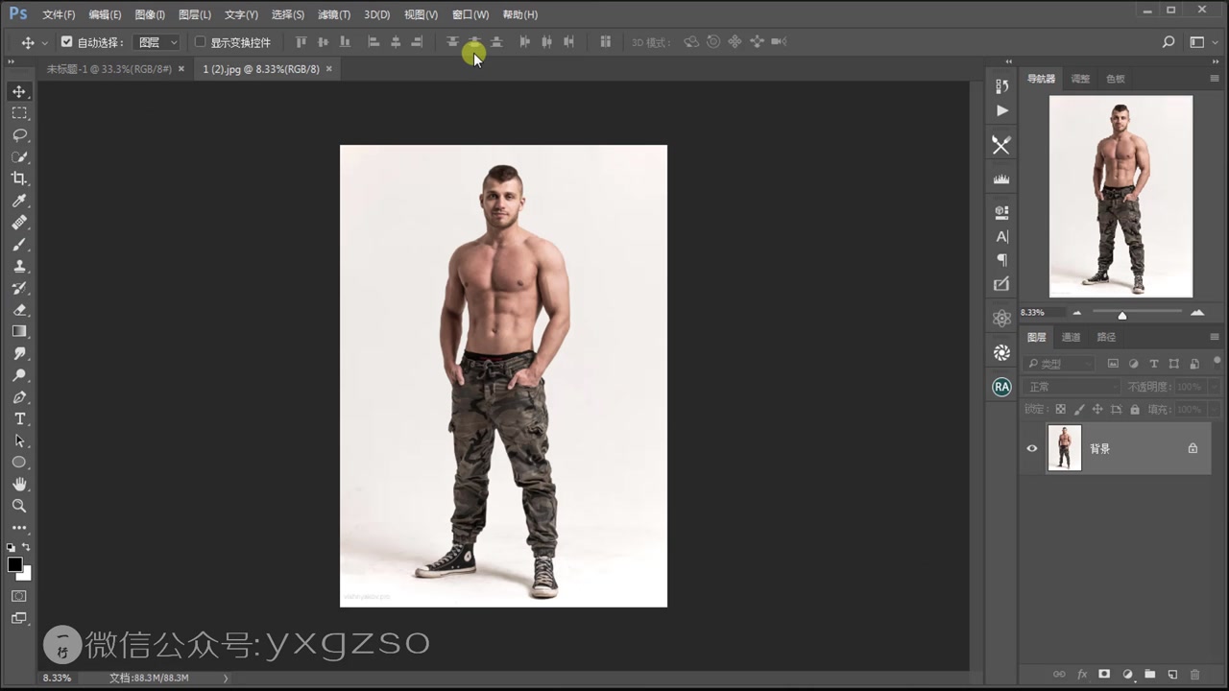Viewport: 1229px width, 691px height.
Task: Select the Horizontal Type tool
Action: click(x=19, y=418)
